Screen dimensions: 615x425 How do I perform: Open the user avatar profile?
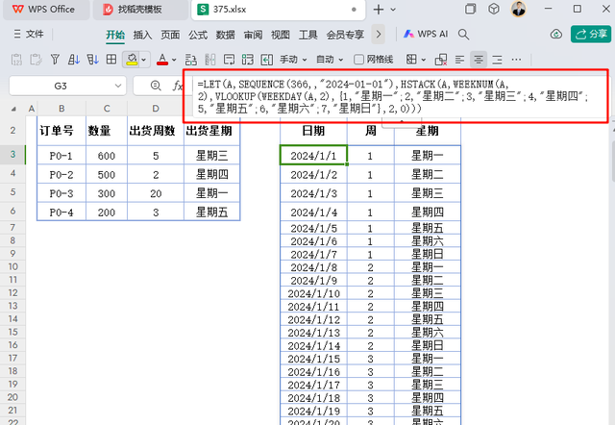pos(519,9)
